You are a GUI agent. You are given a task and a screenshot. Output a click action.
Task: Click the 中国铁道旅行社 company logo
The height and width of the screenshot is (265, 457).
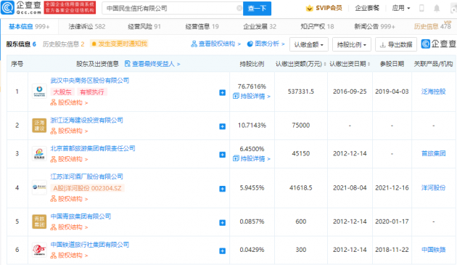[39, 250]
